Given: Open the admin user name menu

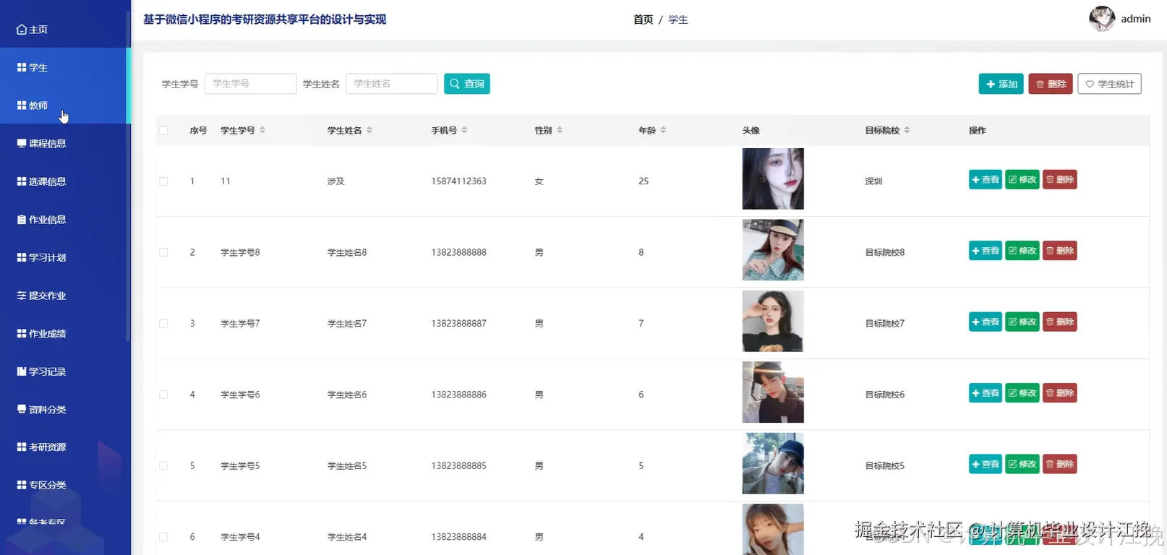Looking at the screenshot, I should tap(1135, 19).
